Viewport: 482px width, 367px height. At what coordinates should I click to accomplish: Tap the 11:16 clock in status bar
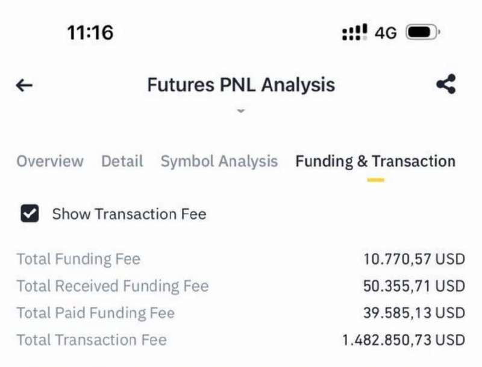[90, 32]
